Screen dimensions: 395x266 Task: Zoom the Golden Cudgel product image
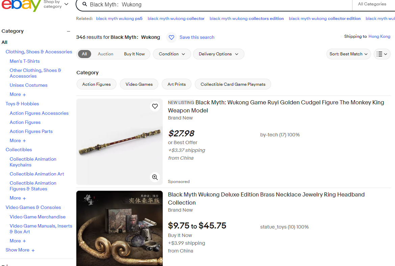tap(155, 177)
